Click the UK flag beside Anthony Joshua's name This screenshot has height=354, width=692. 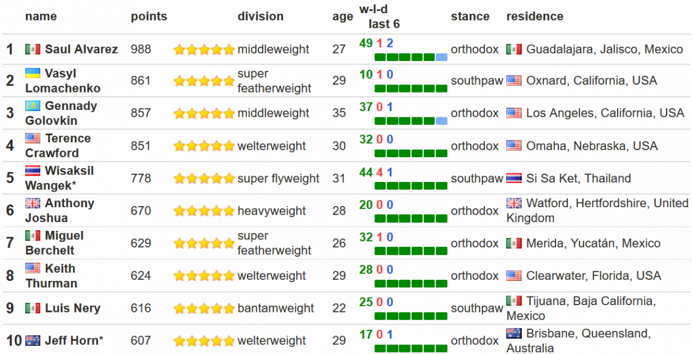click(33, 203)
